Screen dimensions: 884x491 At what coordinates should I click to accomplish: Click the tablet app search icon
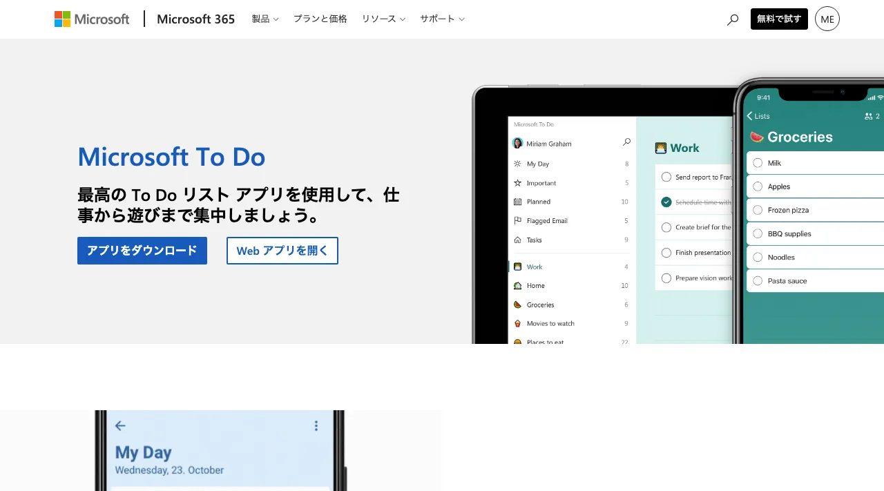(626, 142)
